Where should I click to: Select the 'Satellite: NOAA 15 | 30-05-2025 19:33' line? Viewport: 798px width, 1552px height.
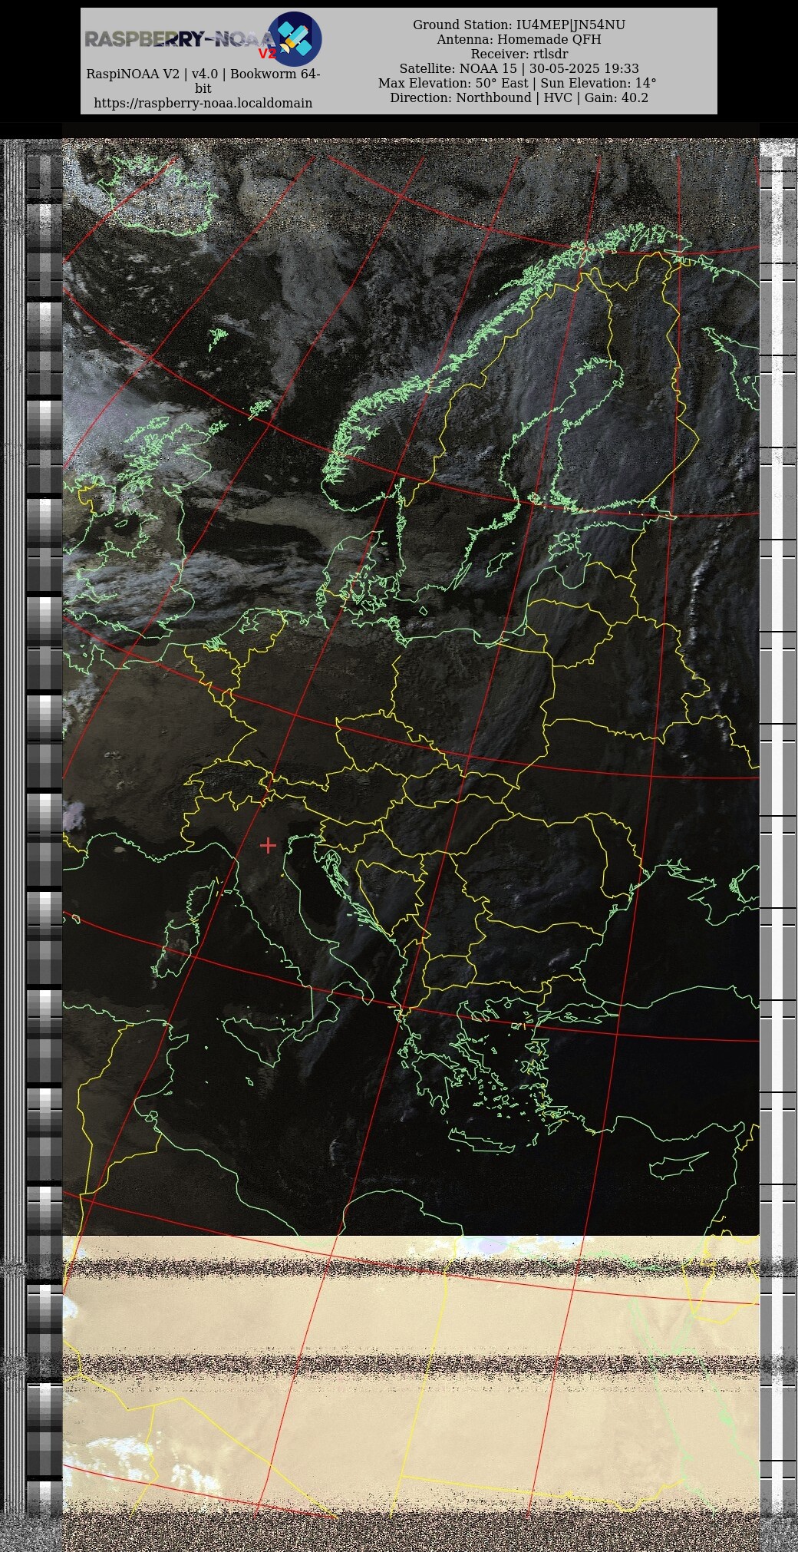point(519,69)
